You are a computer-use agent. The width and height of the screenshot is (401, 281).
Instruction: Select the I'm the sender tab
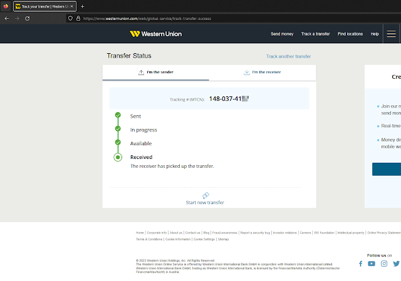click(x=156, y=73)
